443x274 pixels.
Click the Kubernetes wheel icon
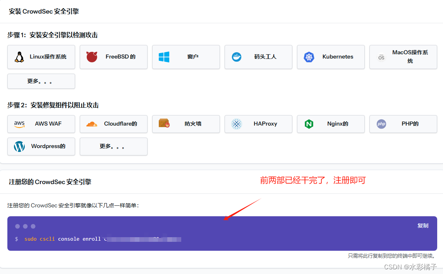309,57
